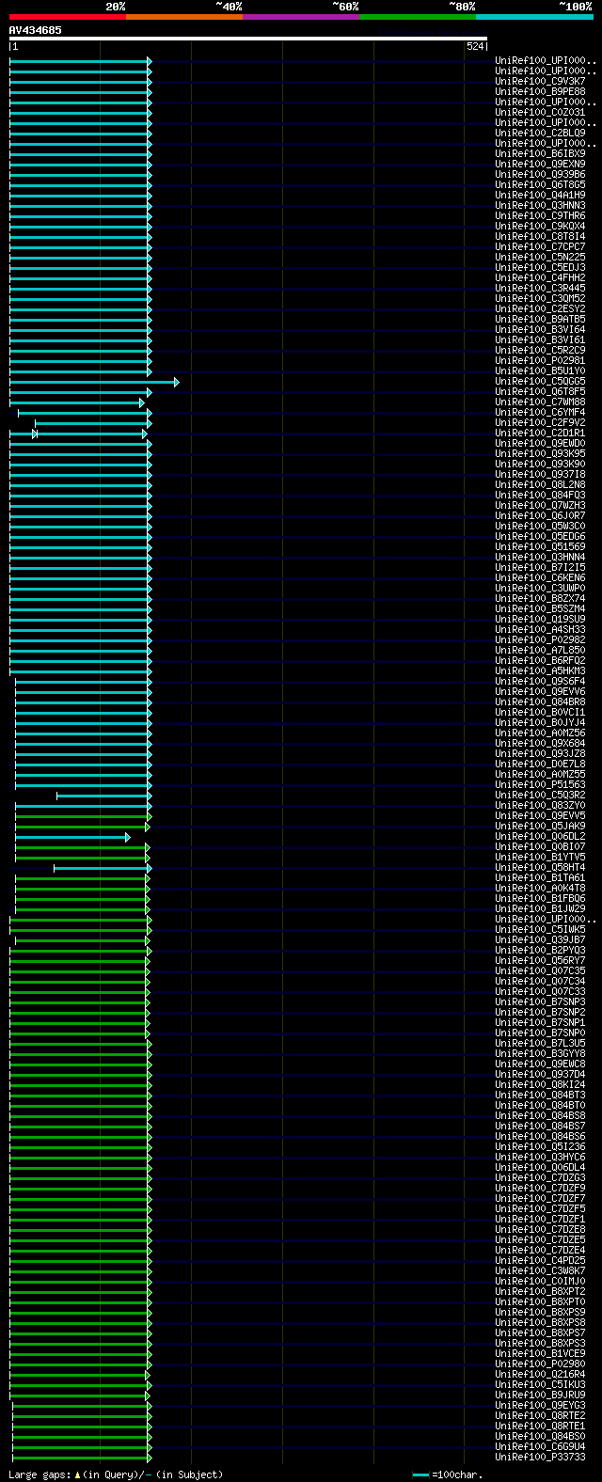Click hit UniRef100_Q58HT4
602x1482 pixels.
tap(541, 868)
